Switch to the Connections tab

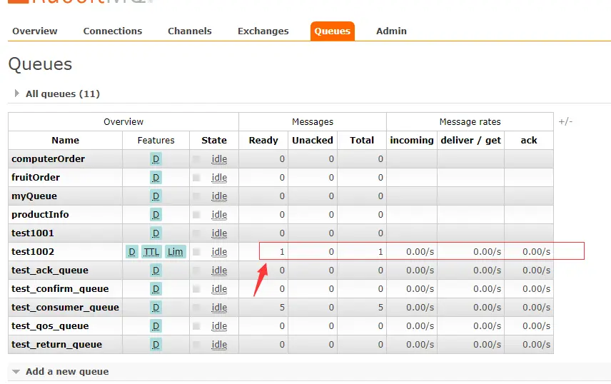[x=113, y=31]
